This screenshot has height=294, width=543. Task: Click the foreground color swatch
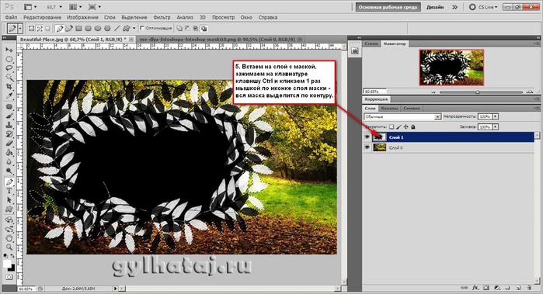coord(7,264)
